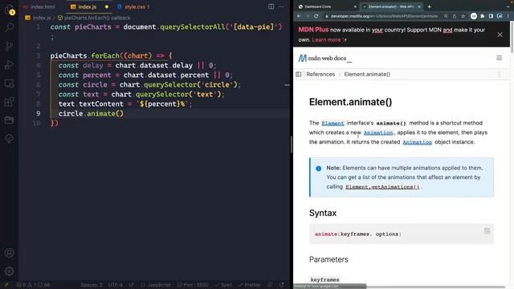Toggle the Port: 5500 Live Server
Screen dimensions: 514x289
(x=193, y=285)
